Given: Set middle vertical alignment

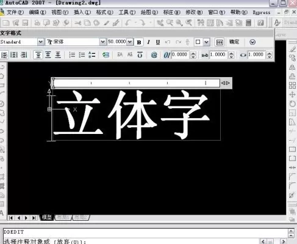Looking at the screenshot, I should [48, 55].
